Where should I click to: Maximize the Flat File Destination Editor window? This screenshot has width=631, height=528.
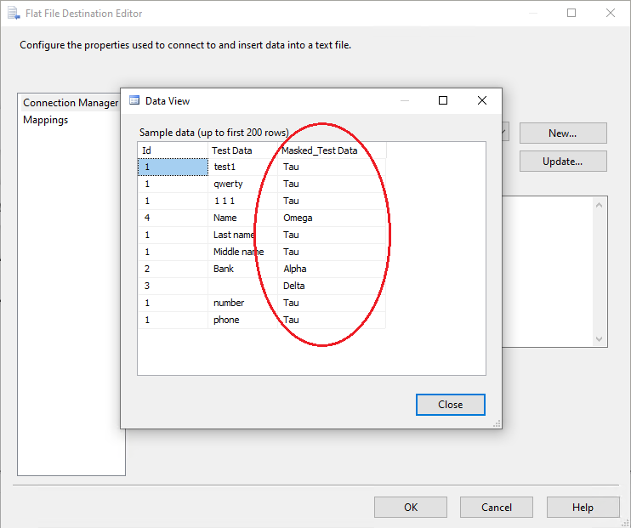tap(571, 13)
